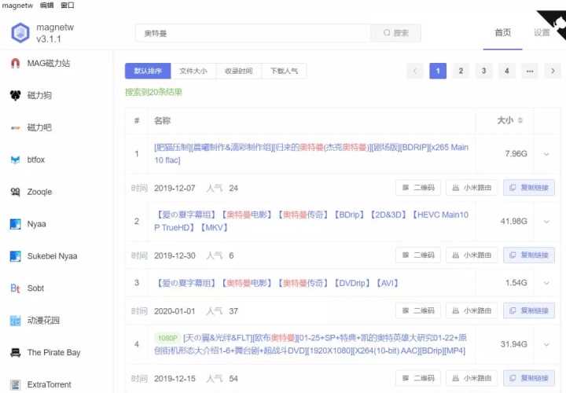Expand details of the 41.98G result row
The image size is (566, 393).
tap(546, 222)
